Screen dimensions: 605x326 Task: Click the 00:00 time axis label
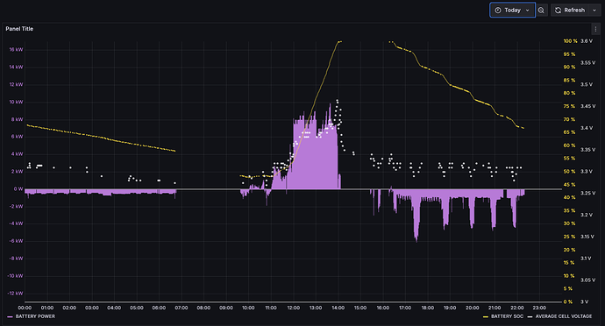(x=25, y=308)
